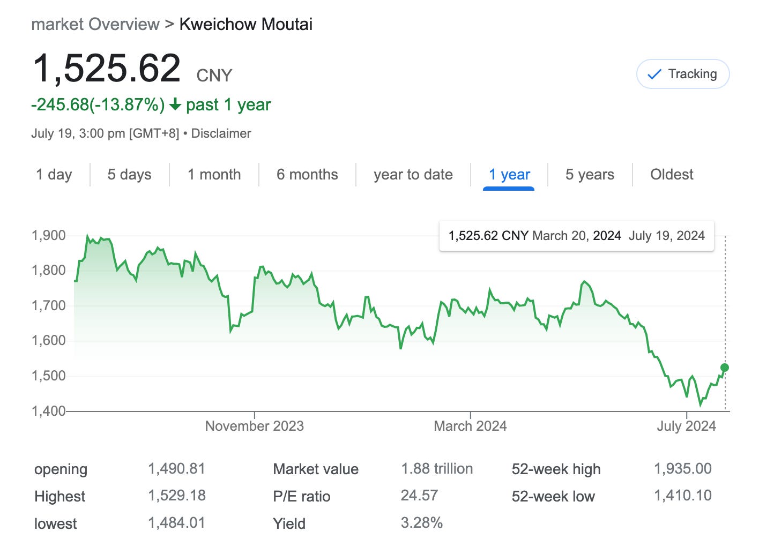Click the 'P/E ratio' label

coord(302,497)
